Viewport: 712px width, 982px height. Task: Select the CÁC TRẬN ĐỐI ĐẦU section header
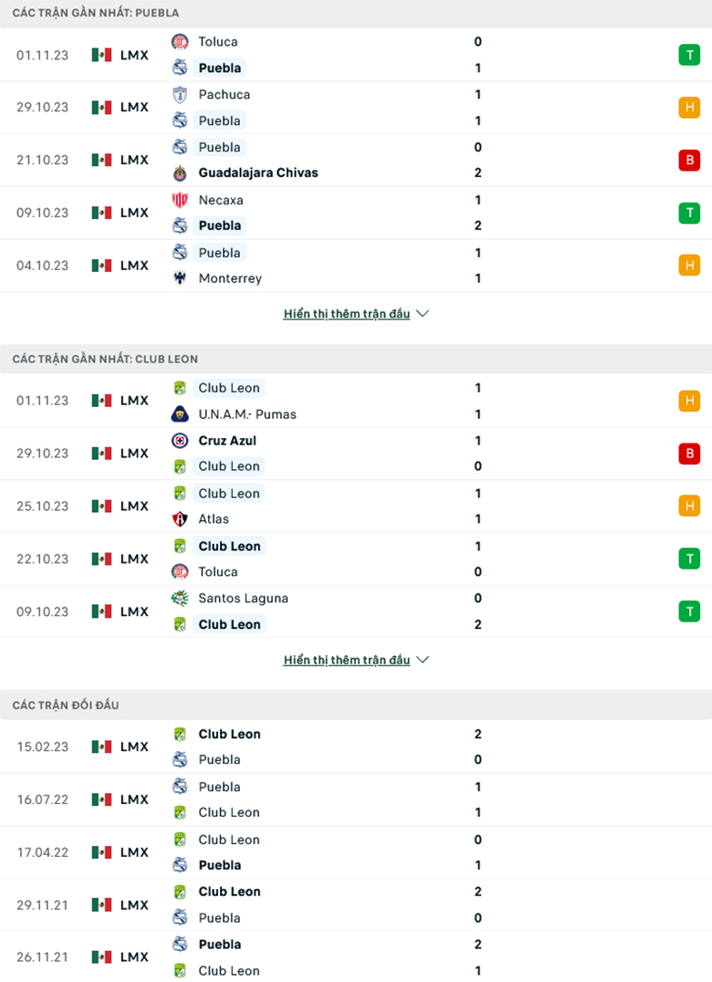coord(66,705)
